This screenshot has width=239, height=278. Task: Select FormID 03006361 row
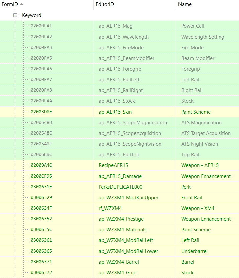(x=119, y=240)
